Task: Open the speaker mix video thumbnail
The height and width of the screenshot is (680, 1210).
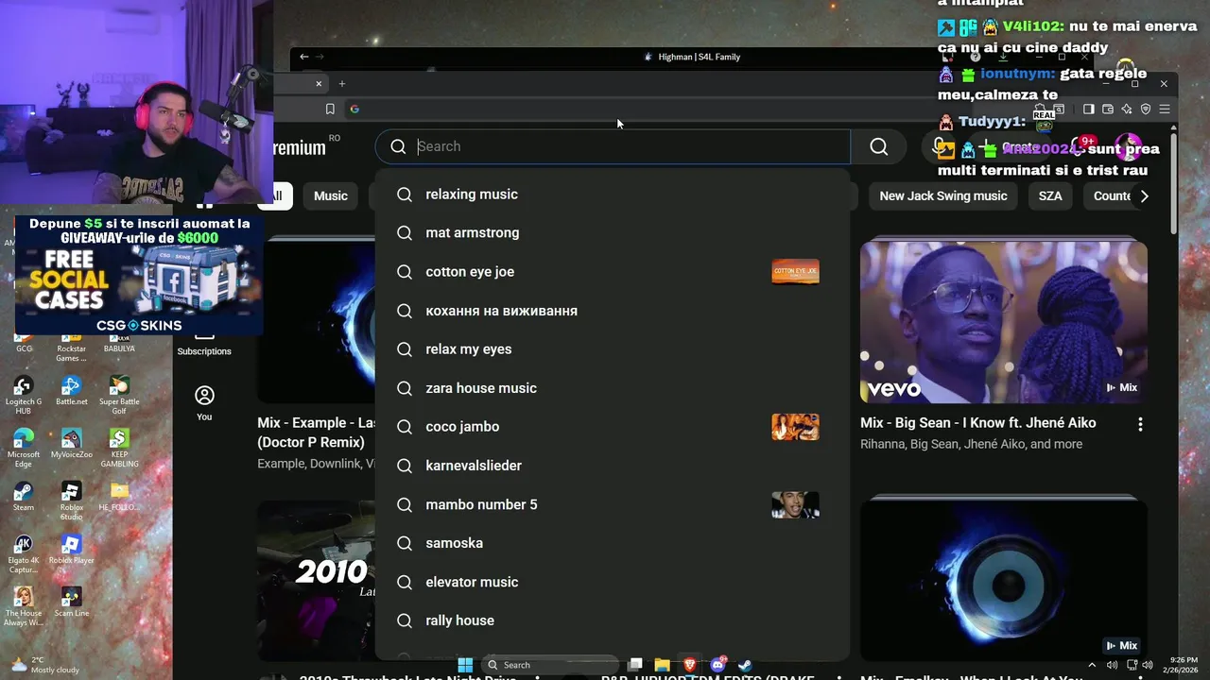Action: click(1003, 579)
